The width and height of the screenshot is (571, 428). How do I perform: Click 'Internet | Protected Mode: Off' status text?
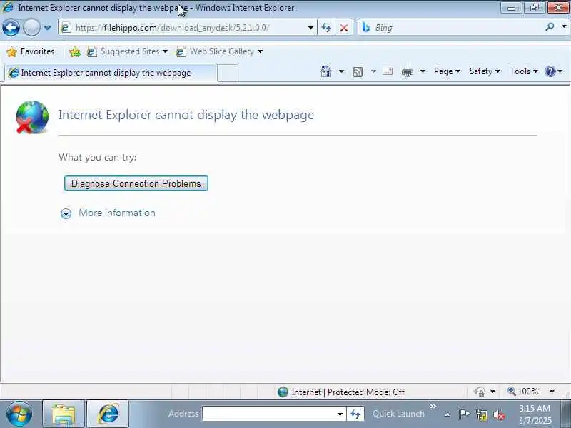click(x=348, y=392)
